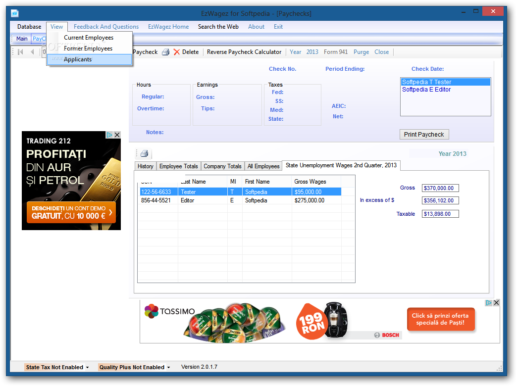Viewport: 517px width, 386px height.
Task: Click the $275,000.00 gross wages cell
Action: [316, 200]
